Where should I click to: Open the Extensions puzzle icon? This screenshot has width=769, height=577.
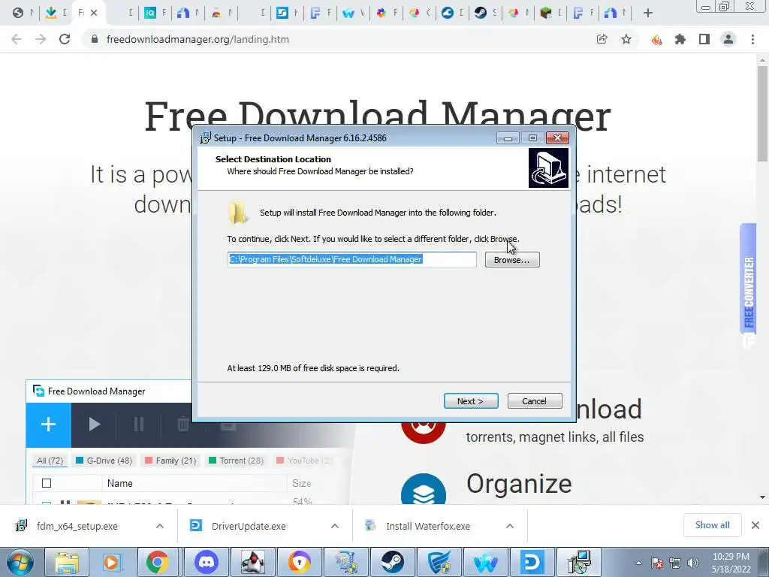tap(680, 39)
